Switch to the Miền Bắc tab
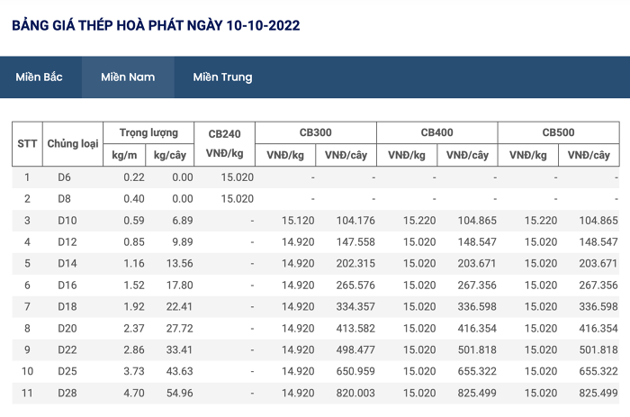 pos(39,77)
